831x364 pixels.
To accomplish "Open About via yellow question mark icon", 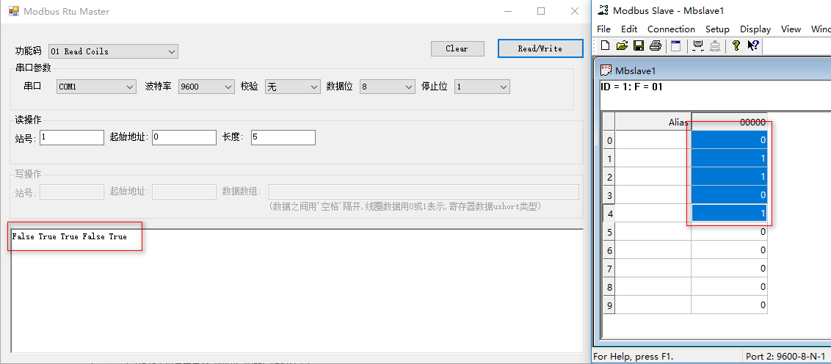I will 736,45.
